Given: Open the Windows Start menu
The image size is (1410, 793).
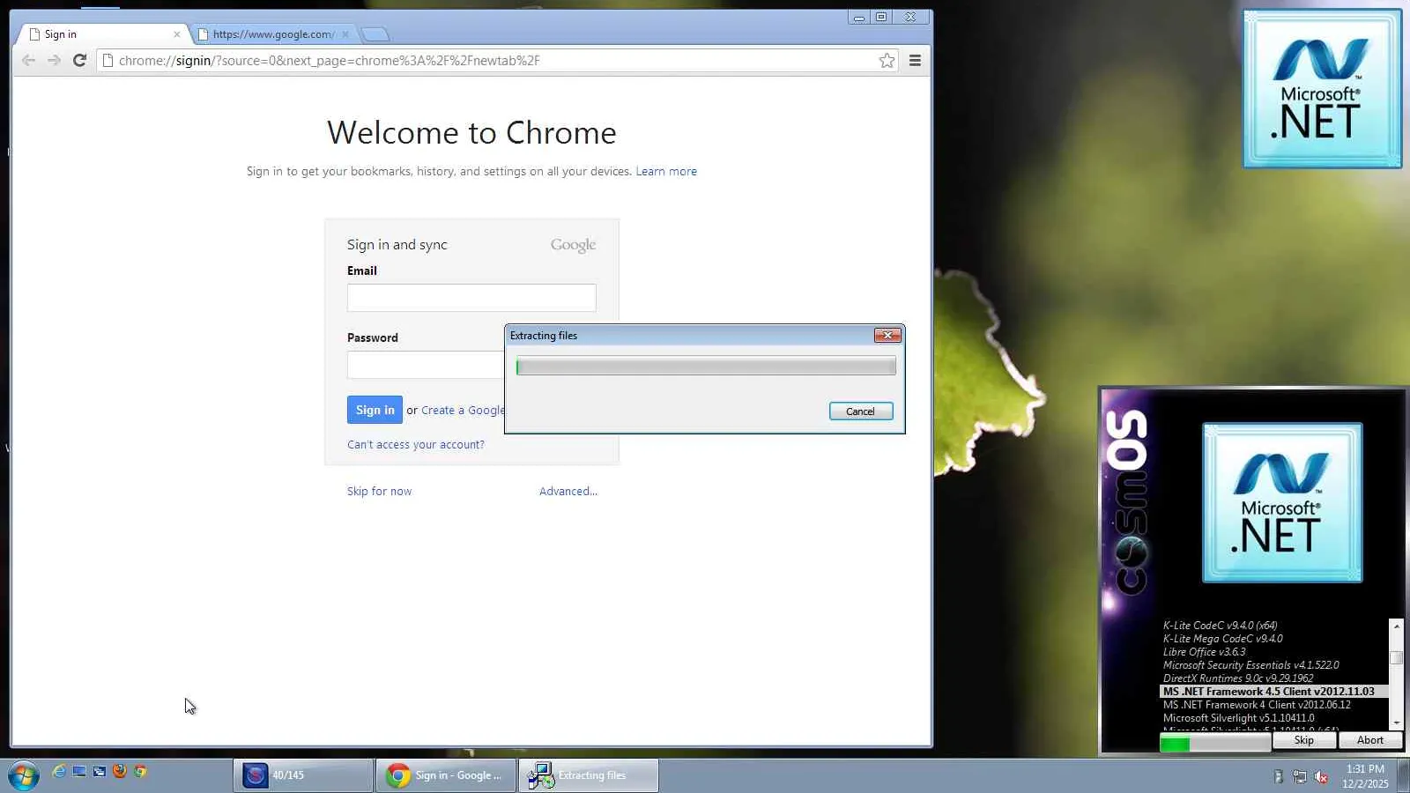Looking at the screenshot, I should (23, 775).
